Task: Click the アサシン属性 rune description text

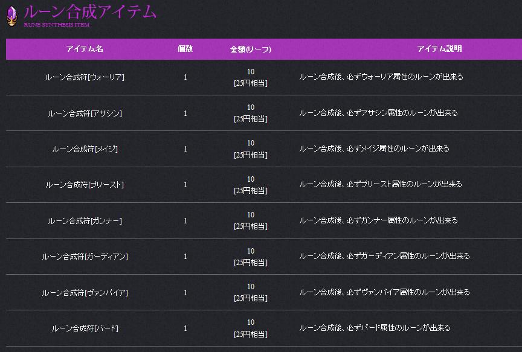Action: pos(378,114)
